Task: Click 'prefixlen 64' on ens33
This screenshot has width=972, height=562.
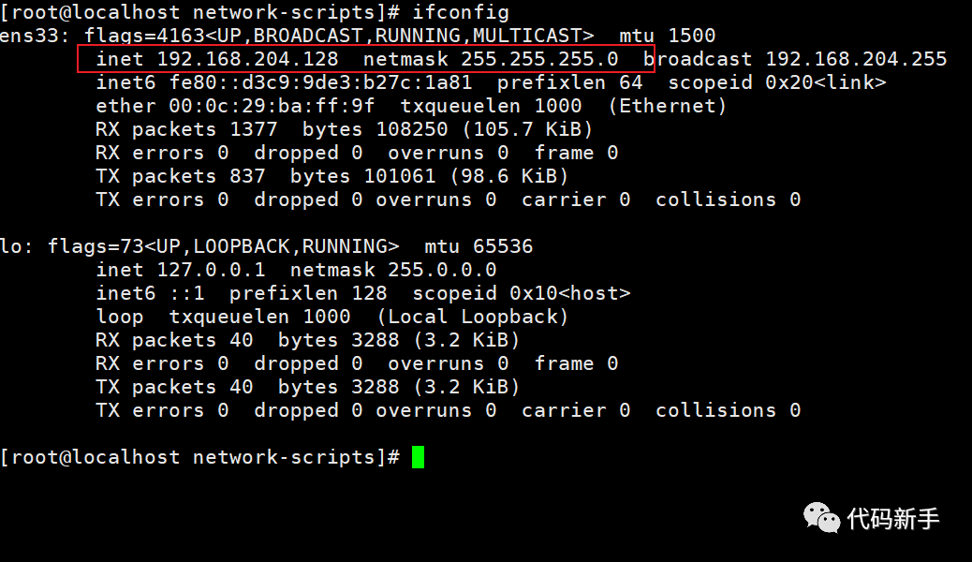Action: [569, 82]
